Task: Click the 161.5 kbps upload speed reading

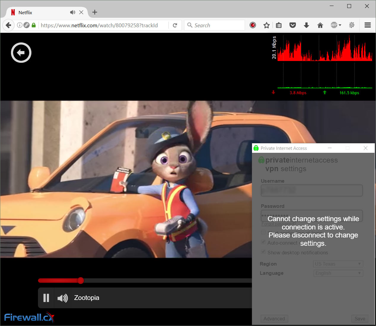Action: click(x=349, y=93)
